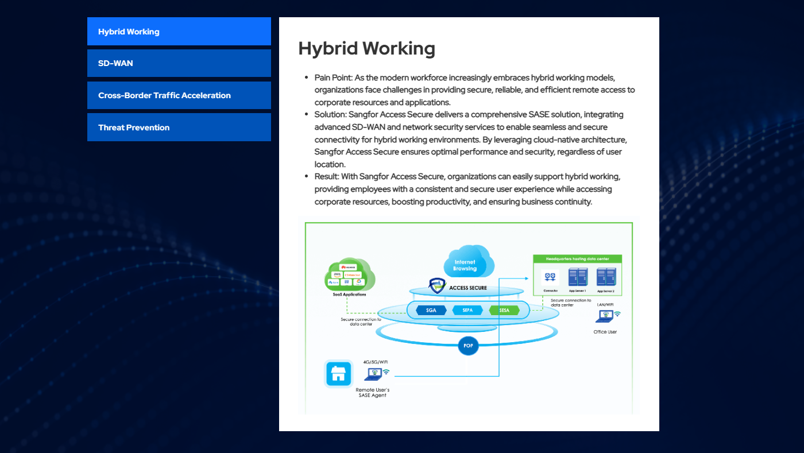Click 'Headquarters hosting data center' header
This screenshot has height=453, width=804.
(x=577, y=259)
